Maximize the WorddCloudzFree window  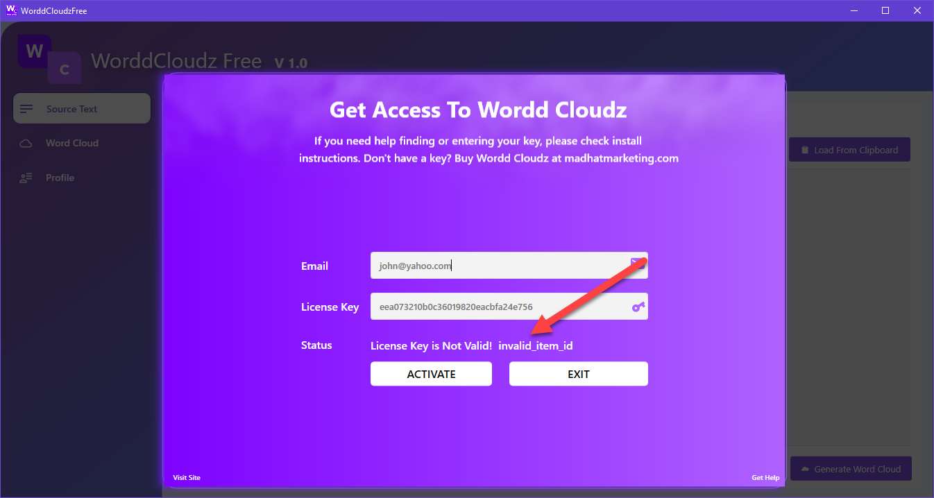(x=885, y=10)
